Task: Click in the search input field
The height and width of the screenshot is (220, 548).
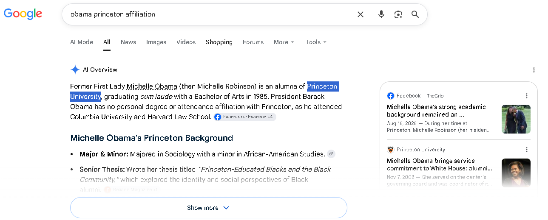Action: pos(210,14)
